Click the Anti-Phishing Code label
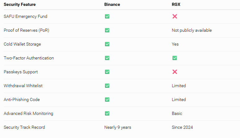 tap(22, 99)
